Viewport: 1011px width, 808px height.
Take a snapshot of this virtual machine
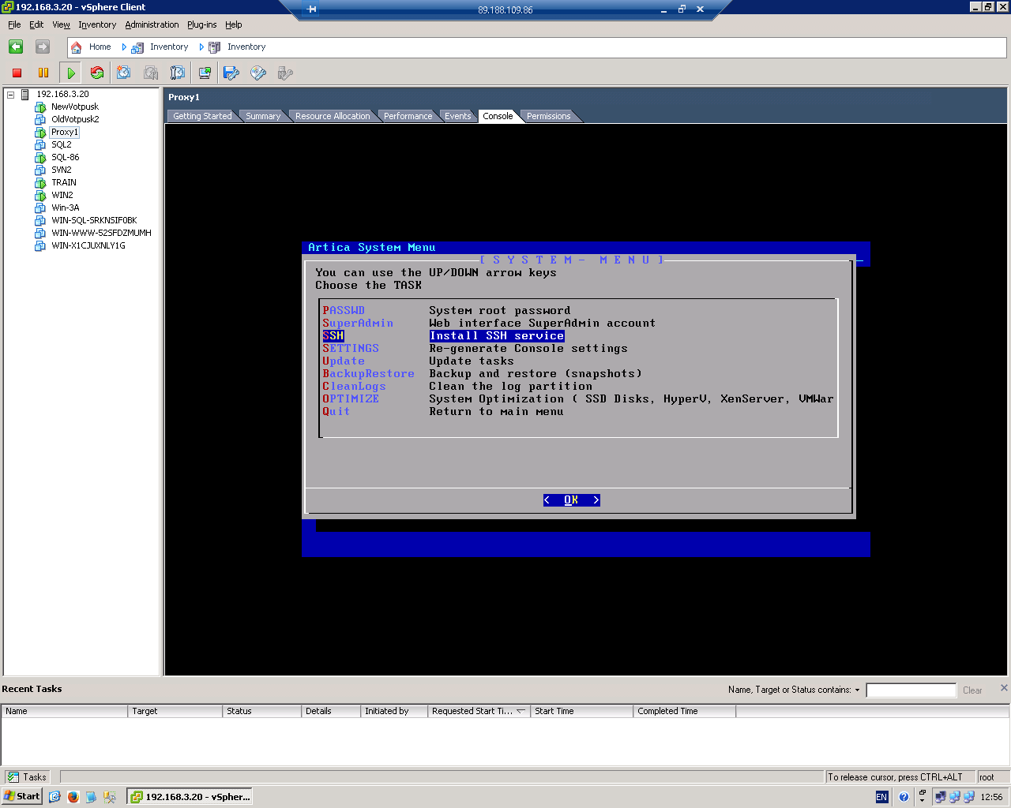point(124,73)
